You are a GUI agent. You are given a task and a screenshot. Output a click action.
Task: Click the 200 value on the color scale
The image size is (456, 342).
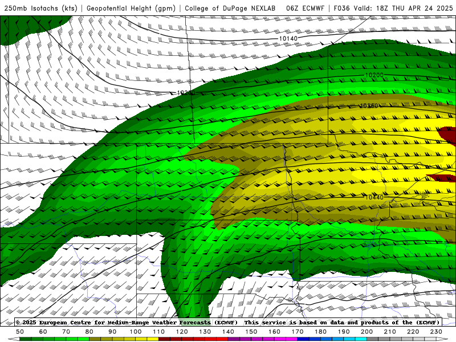coord(367,332)
